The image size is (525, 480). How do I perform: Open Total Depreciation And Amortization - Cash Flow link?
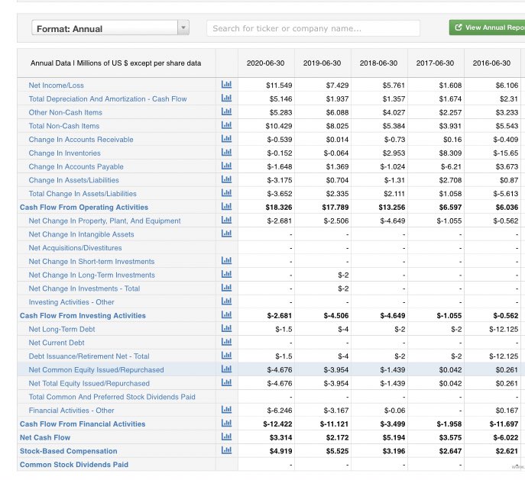coord(108,99)
